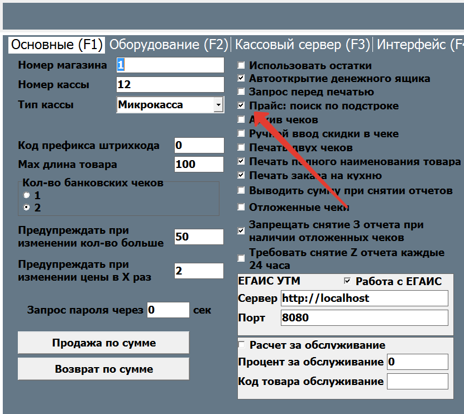Click the Возврат по сумме button
The image size is (464, 414).
tap(103, 369)
